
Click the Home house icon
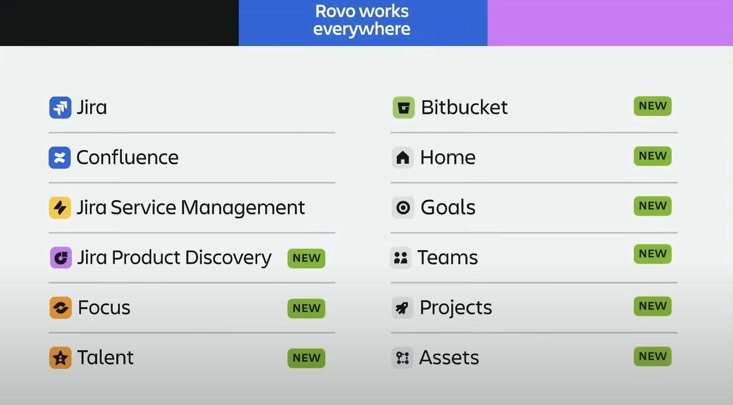[403, 158]
